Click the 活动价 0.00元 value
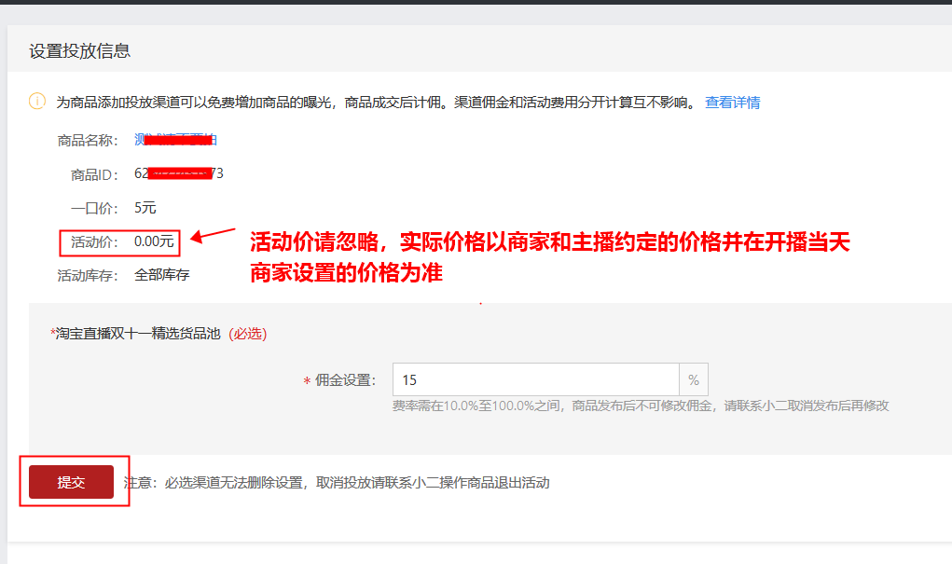Viewport: 952px width, 564px height. coord(154,241)
